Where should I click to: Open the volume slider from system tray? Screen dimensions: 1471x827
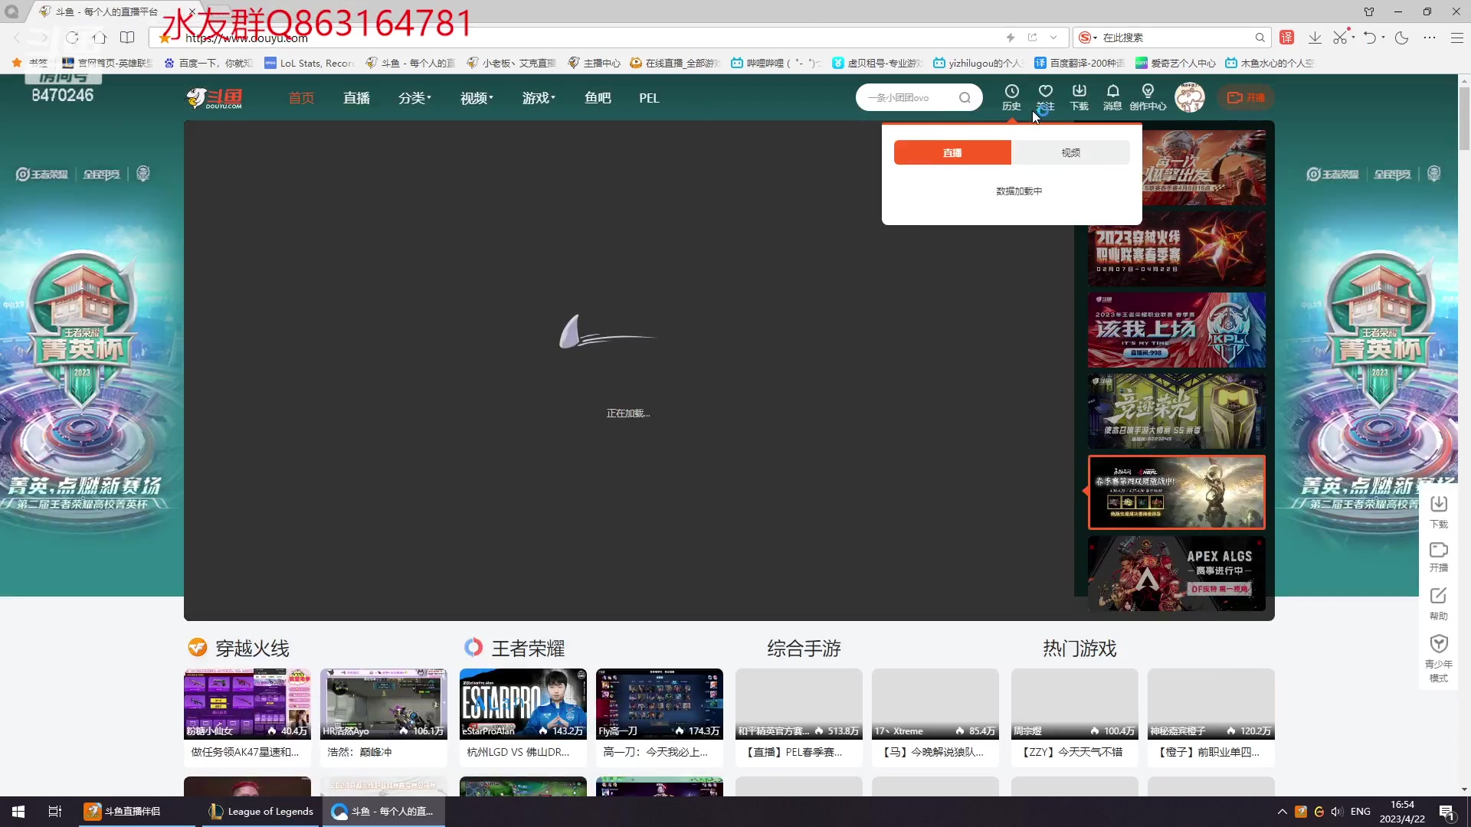(1338, 811)
